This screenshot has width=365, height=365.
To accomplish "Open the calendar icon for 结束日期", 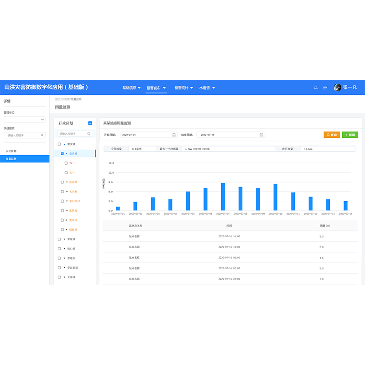I will 261,135.
